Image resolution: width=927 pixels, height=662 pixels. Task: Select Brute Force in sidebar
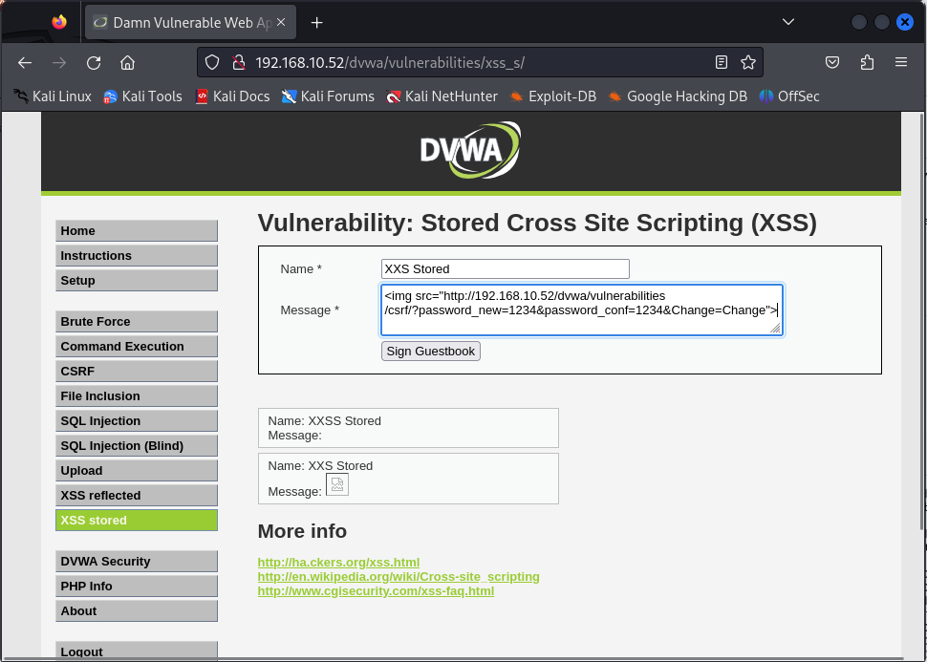click(x=137, y=322)
